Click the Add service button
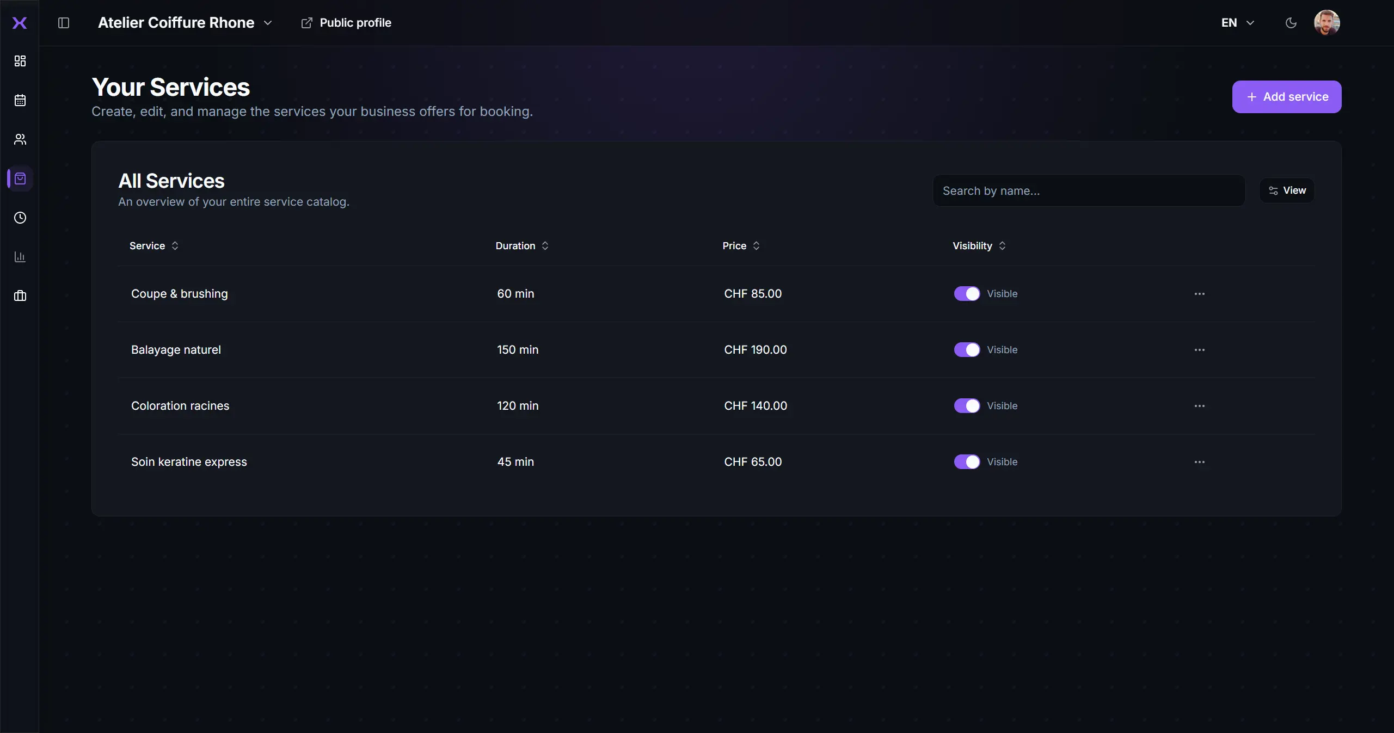The height and width of the screenshot is (733, 1394). (1287, 97)
